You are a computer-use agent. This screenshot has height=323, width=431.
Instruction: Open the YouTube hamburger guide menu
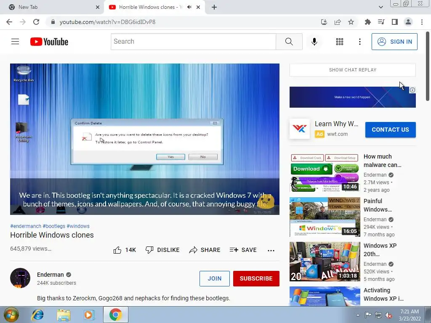coord(15,42)
